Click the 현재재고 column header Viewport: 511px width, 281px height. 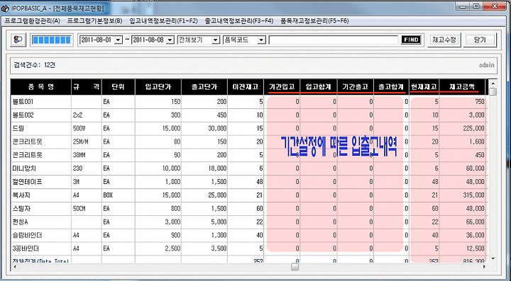coord(424,87)
